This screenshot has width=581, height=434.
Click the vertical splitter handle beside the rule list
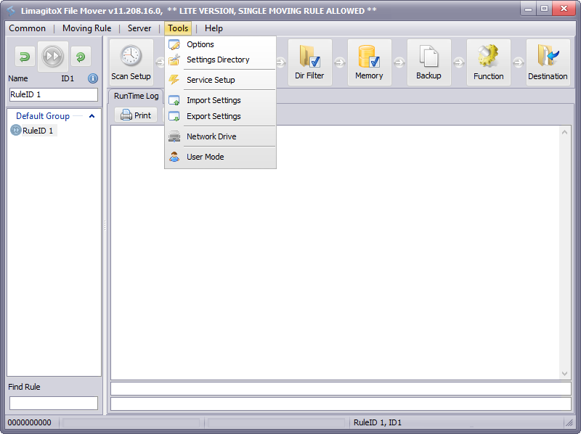[x=105, y=225]
